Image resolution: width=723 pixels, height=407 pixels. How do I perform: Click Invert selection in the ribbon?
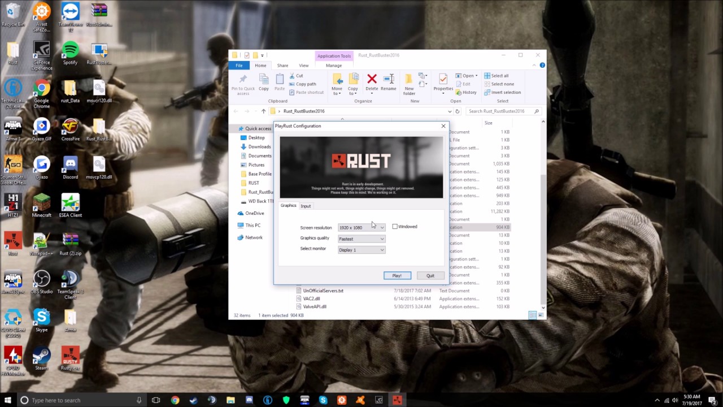[x=502, y=93]
